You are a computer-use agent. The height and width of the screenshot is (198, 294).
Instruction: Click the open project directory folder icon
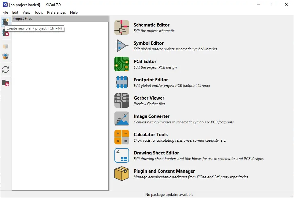6,83
